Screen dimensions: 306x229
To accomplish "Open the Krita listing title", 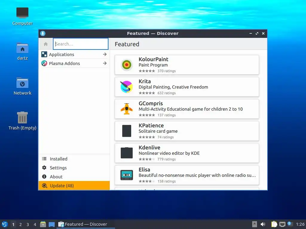I will pos(145,81).
